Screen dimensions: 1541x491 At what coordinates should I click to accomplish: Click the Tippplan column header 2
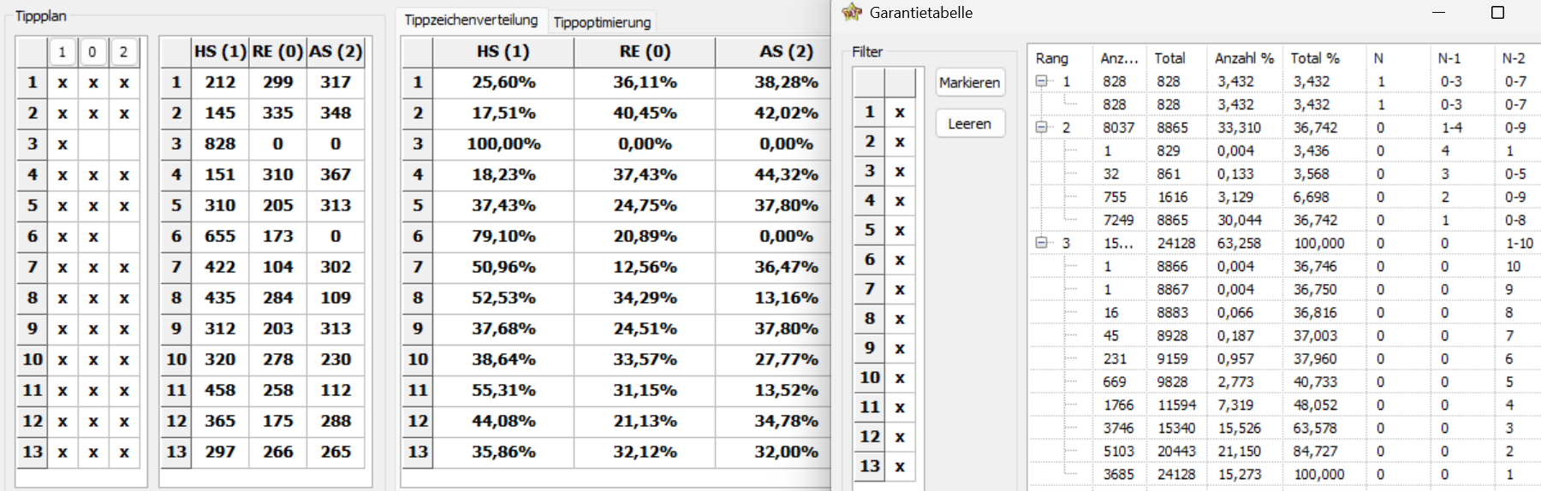coord(123,52)
